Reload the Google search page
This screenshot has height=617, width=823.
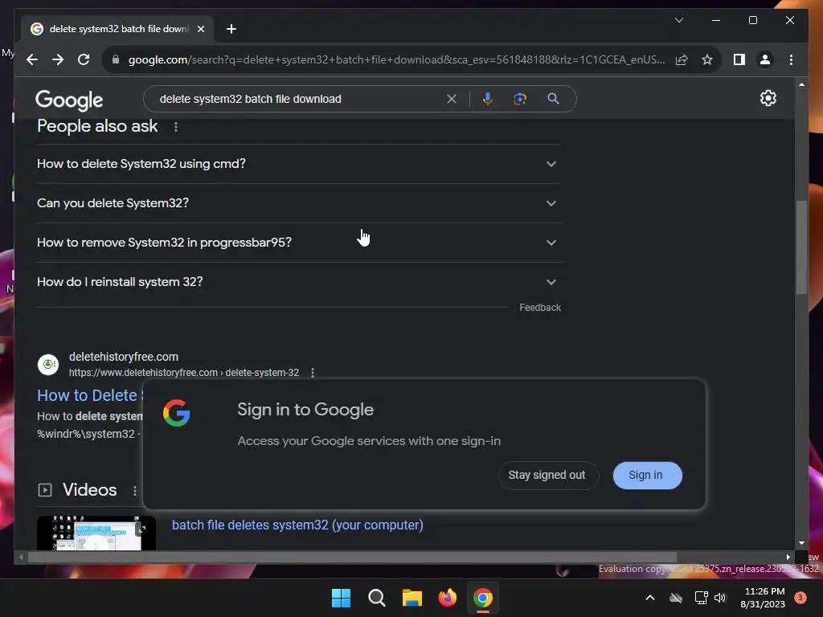point(84,59)
